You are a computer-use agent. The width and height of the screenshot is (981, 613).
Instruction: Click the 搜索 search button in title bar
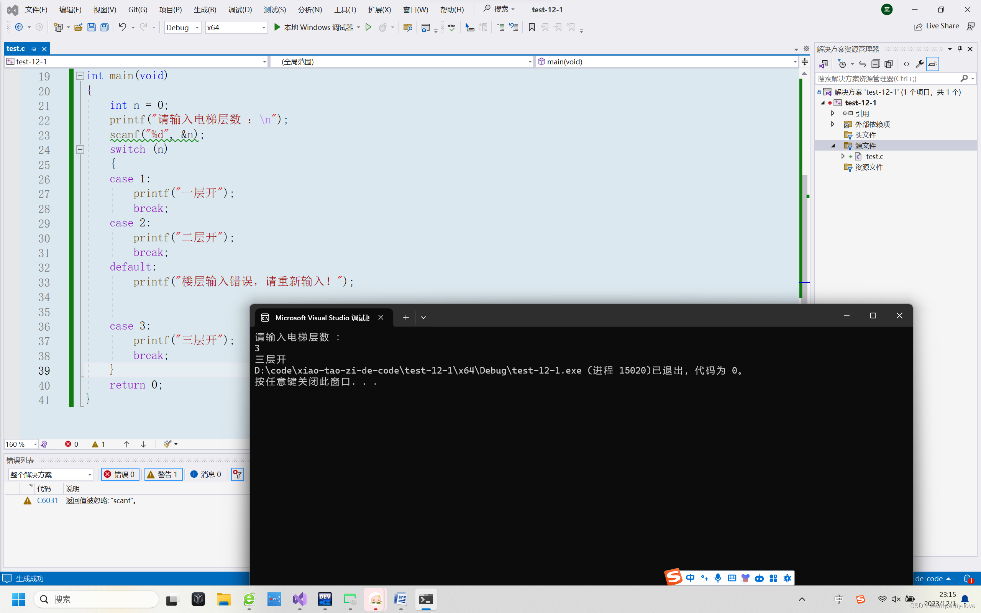click(x=499, y=9)
